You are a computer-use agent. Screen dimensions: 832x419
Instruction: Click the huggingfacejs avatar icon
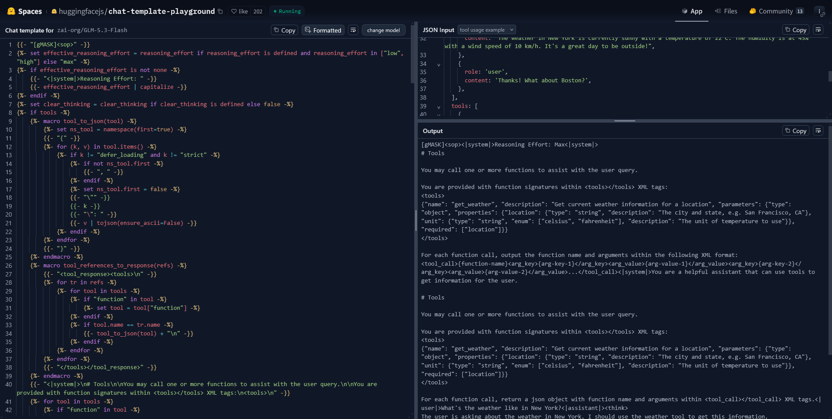pyautogui.click(x=54, y=12)
